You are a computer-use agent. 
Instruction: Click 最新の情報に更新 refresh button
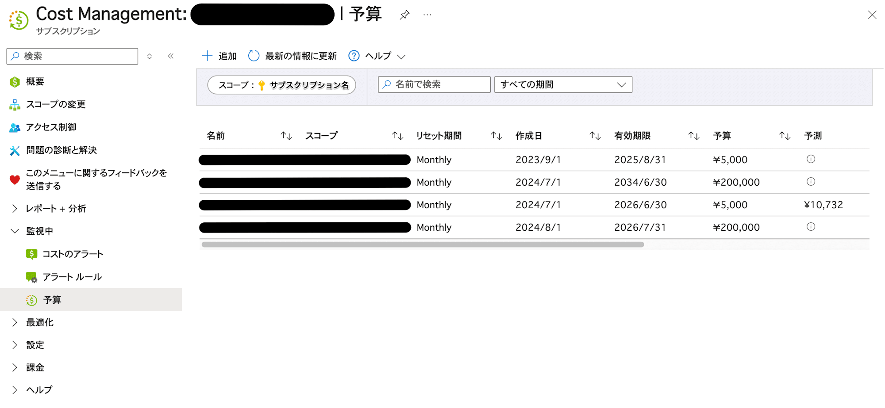pyautogui.click(x=292, y=56)
